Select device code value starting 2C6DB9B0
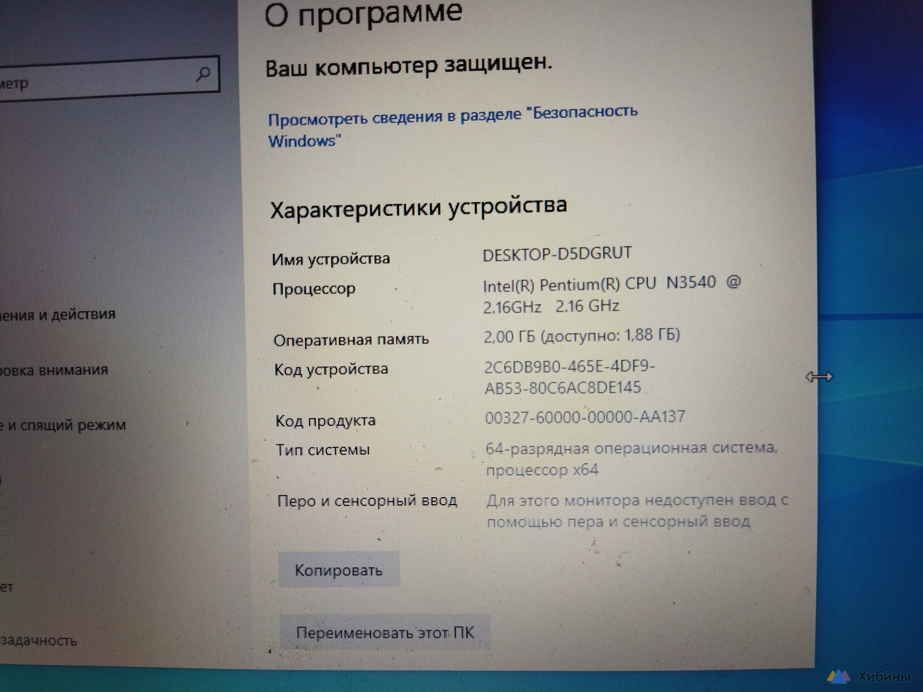Viewport: 923px width, 692px height. (570, 377)
